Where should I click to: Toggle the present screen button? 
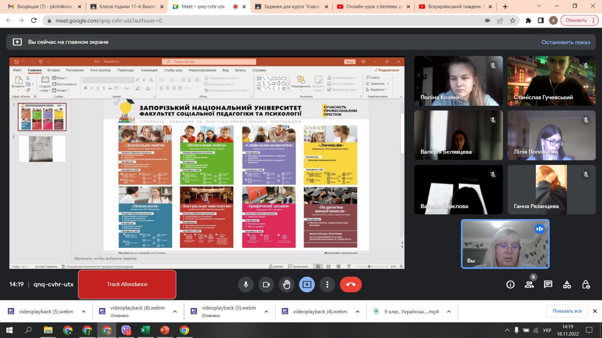307,285
